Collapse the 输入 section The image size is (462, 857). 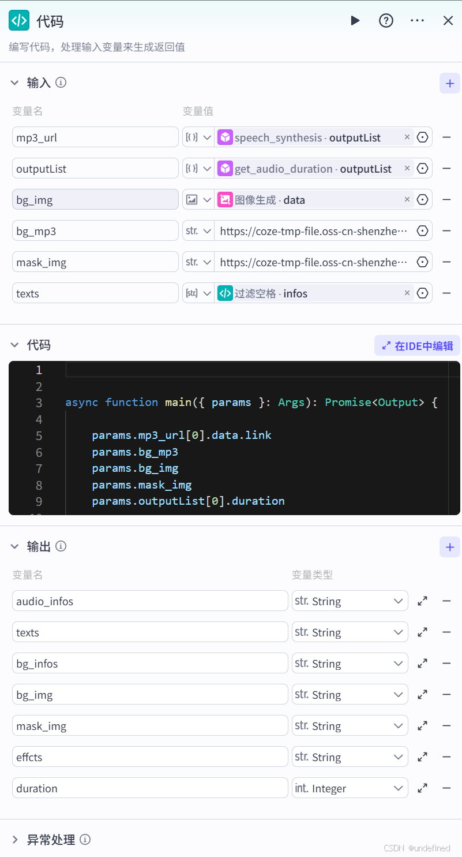coord(15,83)
